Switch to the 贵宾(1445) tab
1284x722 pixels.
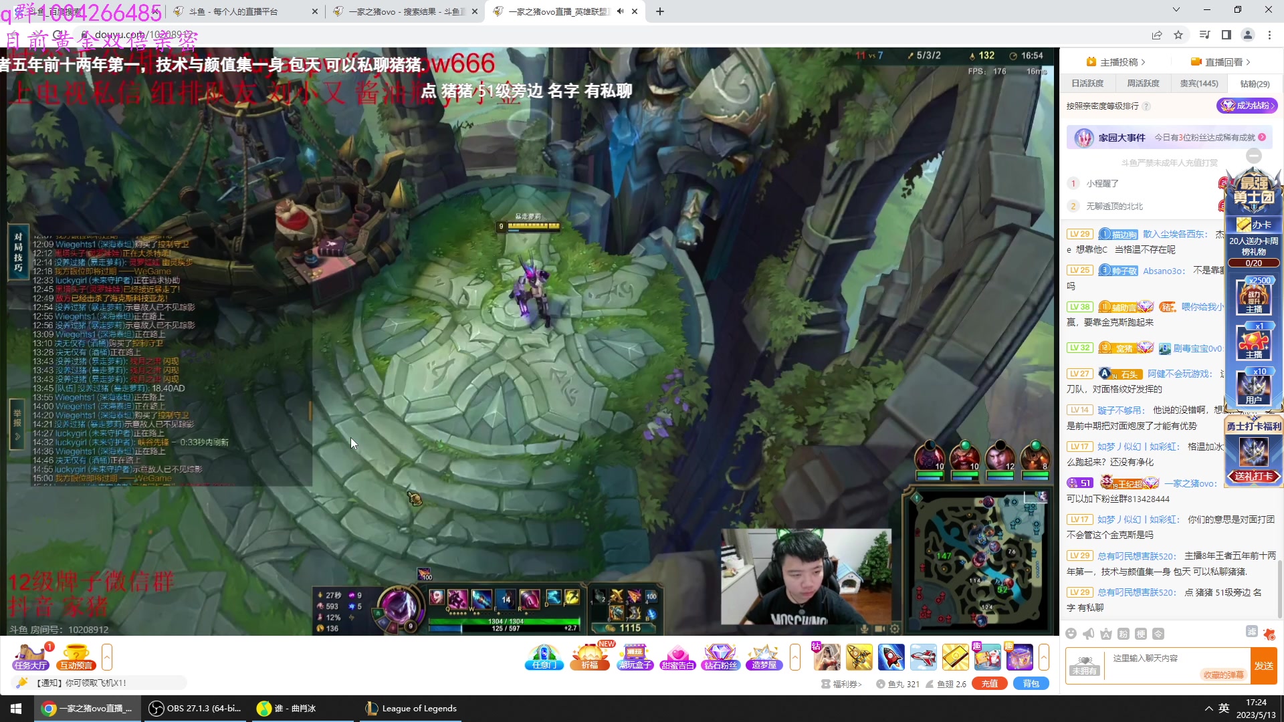point(1199,84)
